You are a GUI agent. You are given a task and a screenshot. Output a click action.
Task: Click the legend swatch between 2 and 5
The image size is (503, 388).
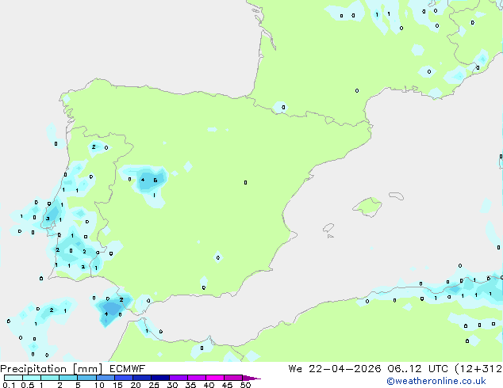[70, 378]
